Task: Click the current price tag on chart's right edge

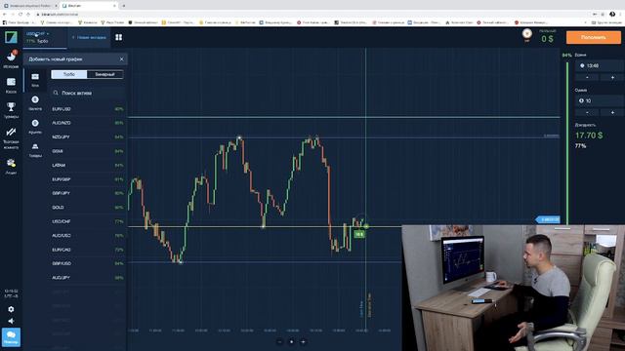Action: pos(548,219)
